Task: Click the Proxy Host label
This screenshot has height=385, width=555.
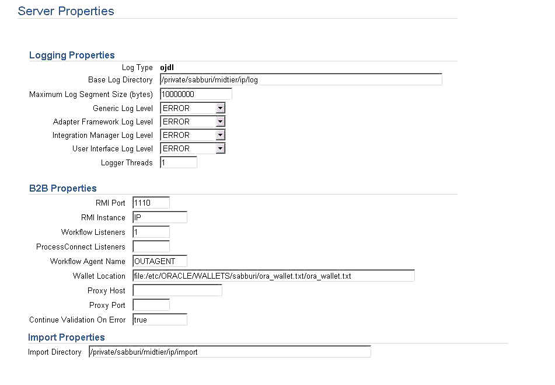Action: pos(107,290)
